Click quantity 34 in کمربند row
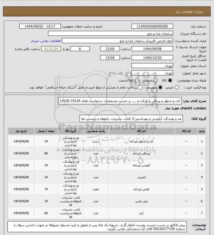This screenshot has height=235, width=214. (46, 177)
